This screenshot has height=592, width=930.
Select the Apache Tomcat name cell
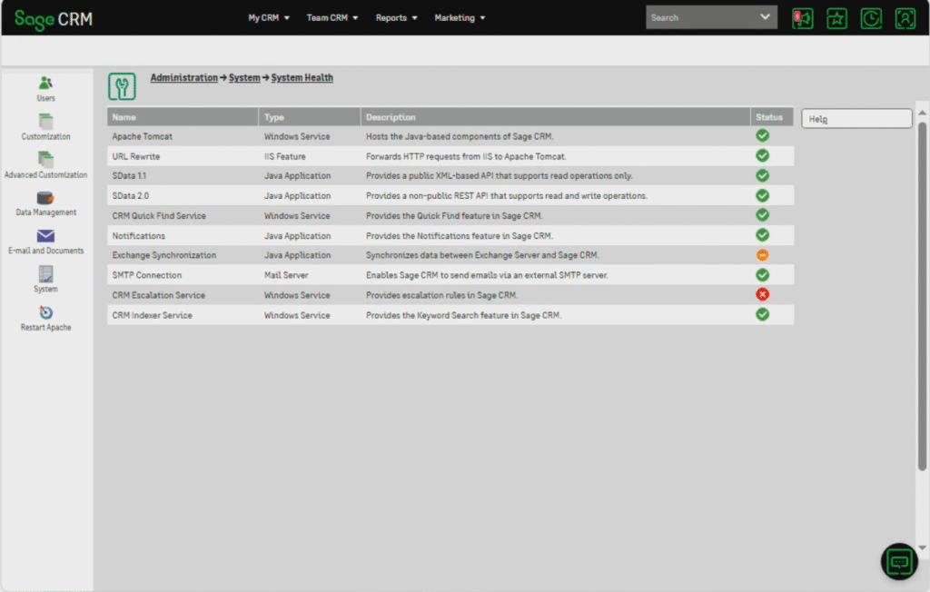click(x=183, y=136)
